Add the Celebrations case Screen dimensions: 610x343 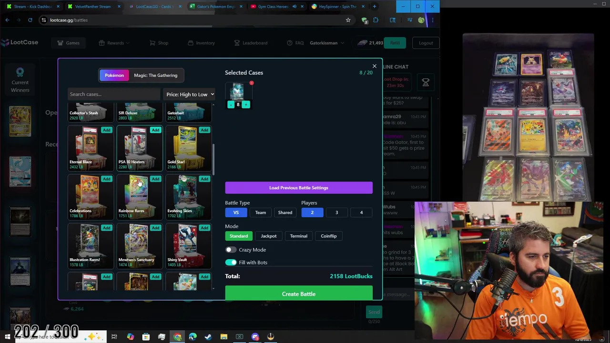point(106,179)
